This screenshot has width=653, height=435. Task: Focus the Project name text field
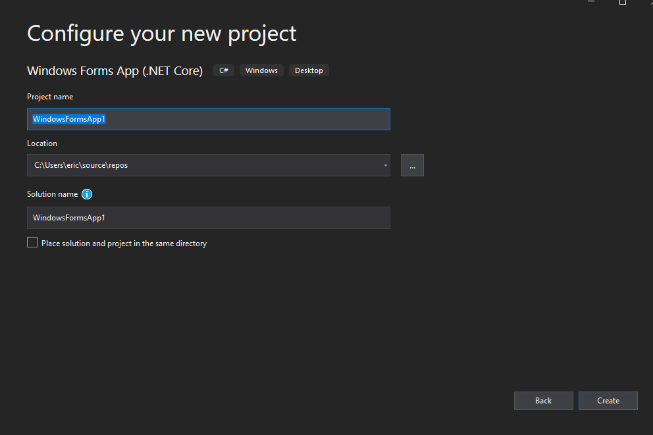(x=208, y=119)
